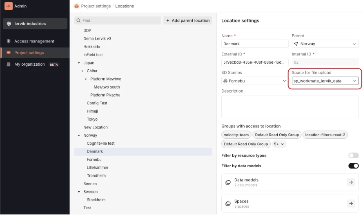
Task: Click into the Description text area
Action: click(290, 106)
